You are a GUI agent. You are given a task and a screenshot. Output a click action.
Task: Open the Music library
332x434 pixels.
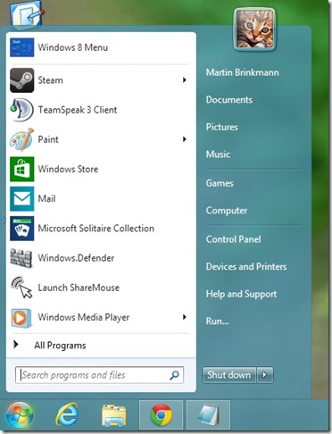[218, 154]
